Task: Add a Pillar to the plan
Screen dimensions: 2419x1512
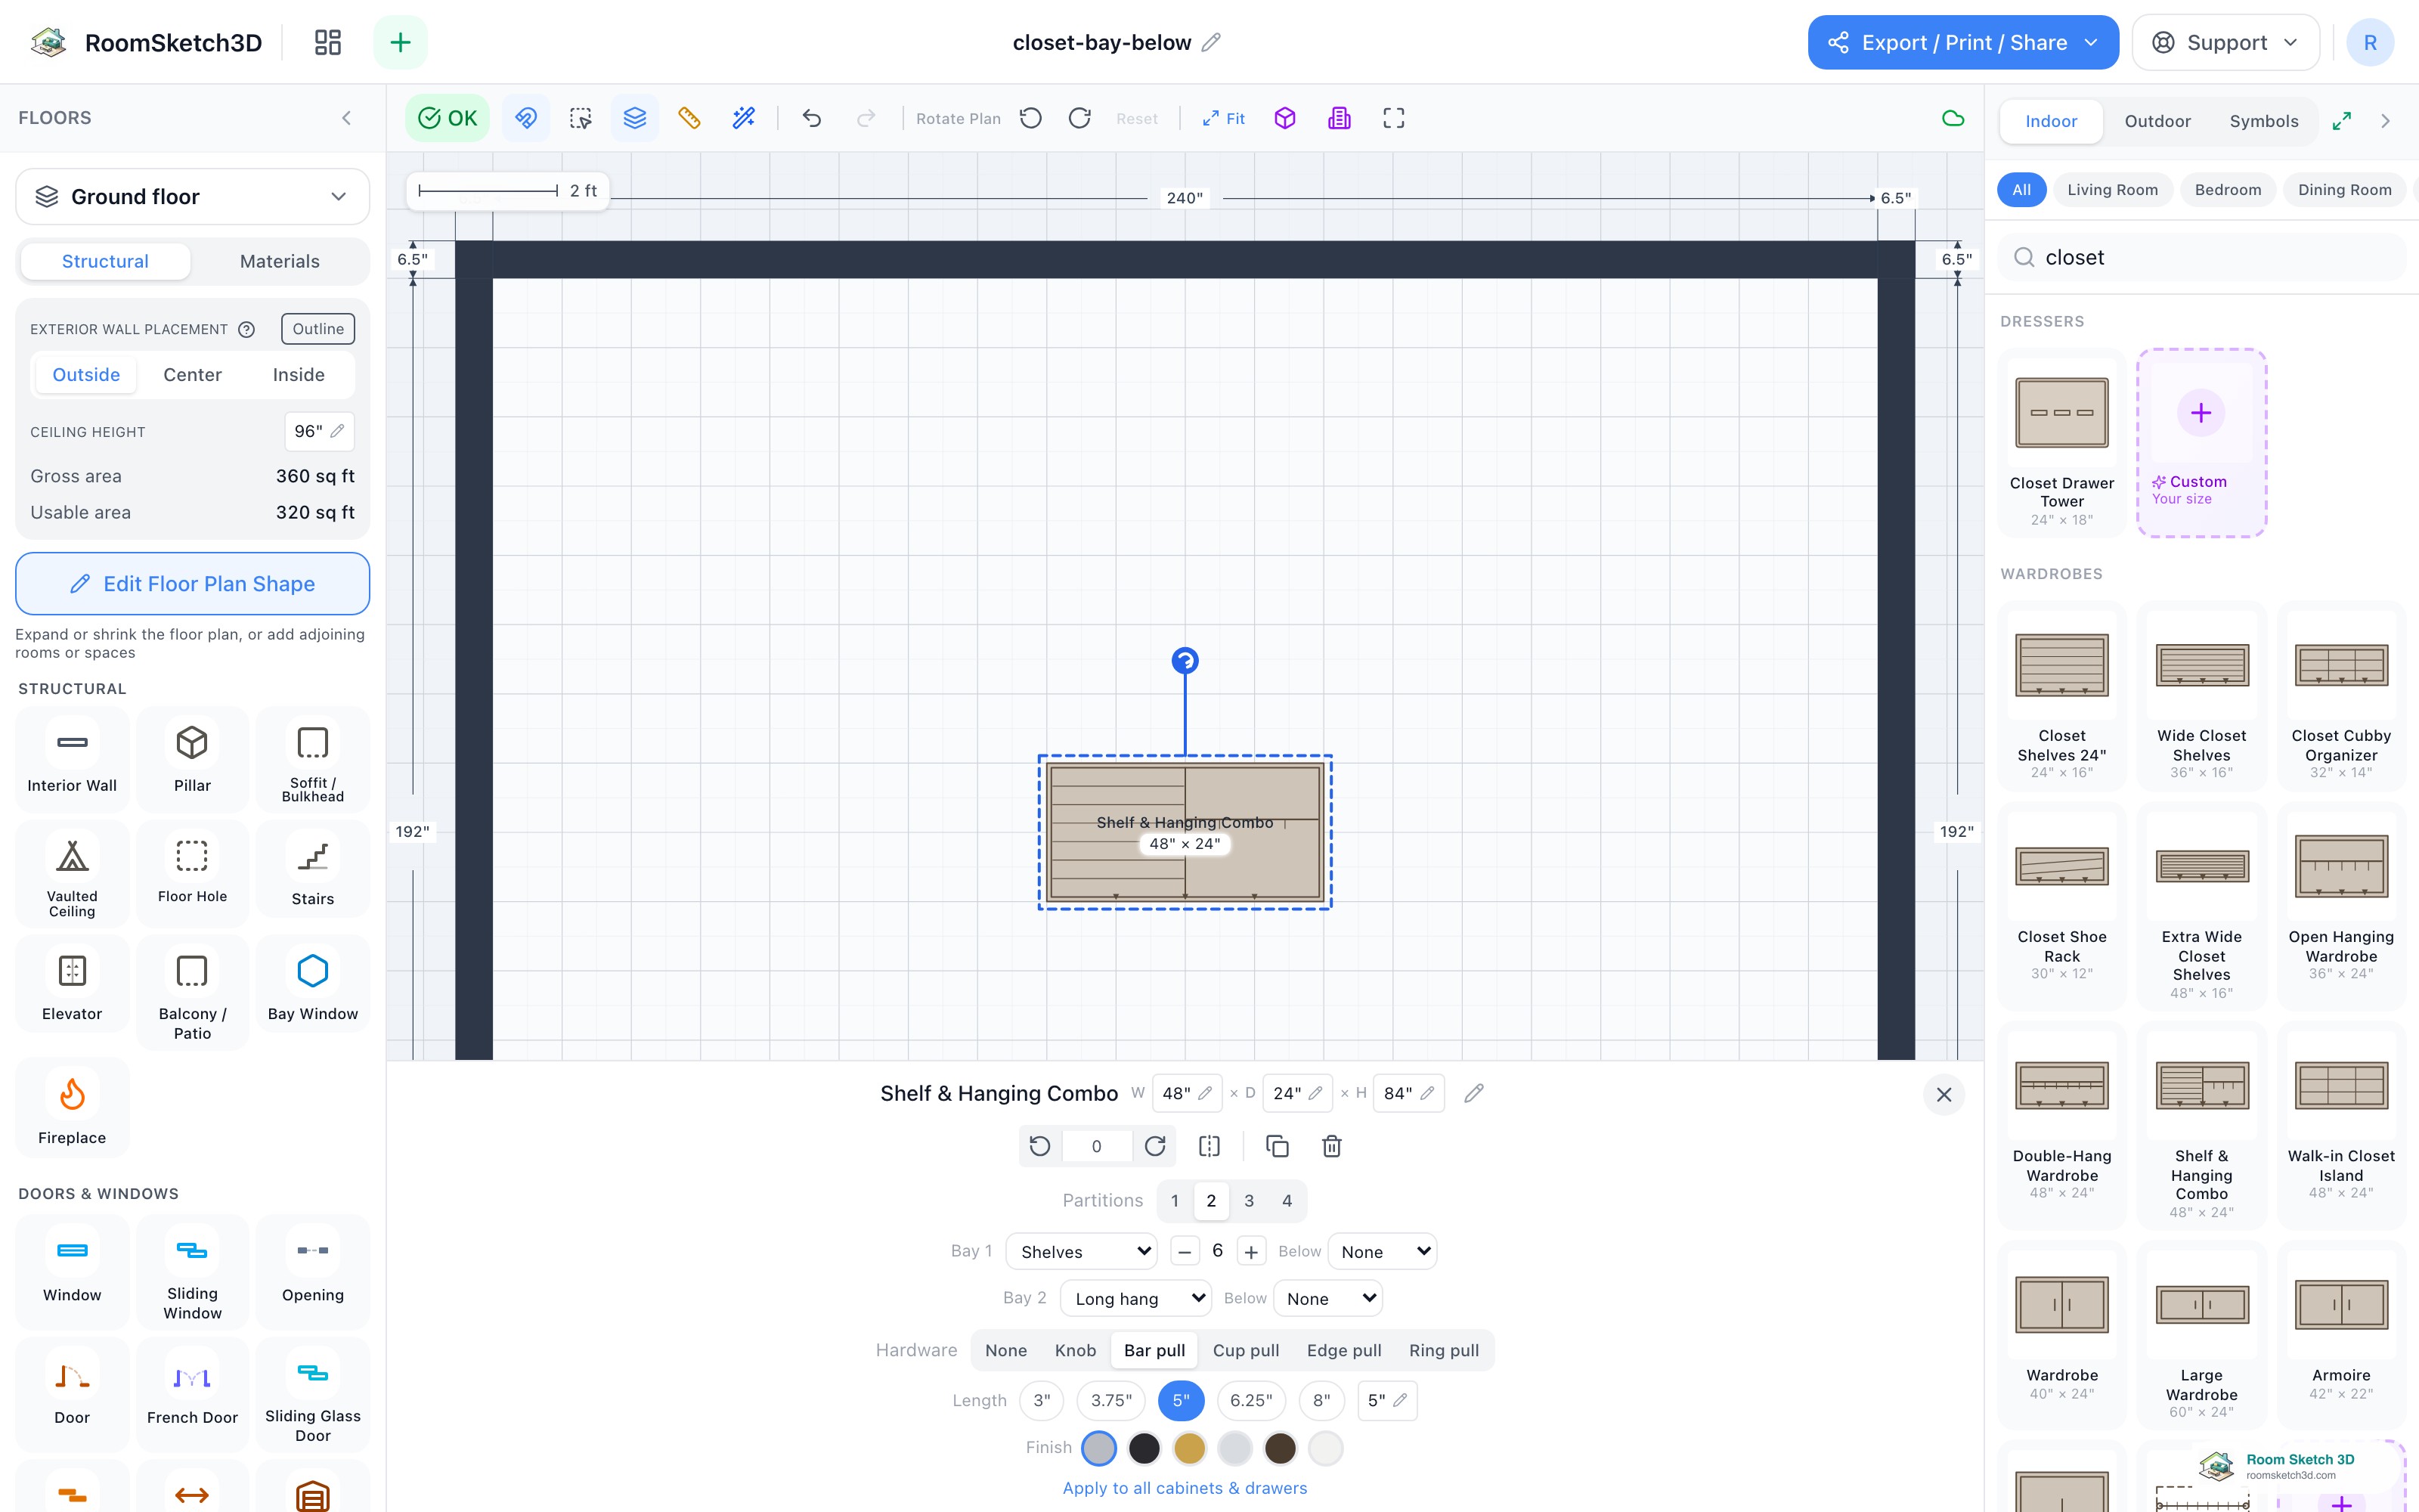Action: click(192, 758)
